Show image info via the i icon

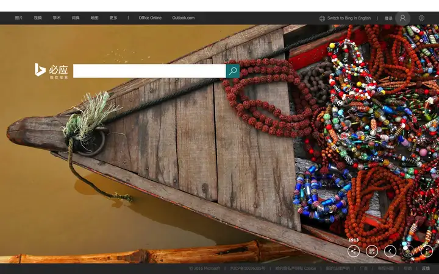426,251
